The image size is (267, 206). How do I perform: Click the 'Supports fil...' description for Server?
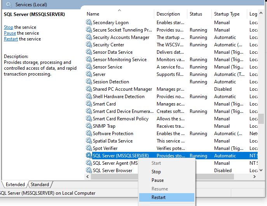coord(170,74)
